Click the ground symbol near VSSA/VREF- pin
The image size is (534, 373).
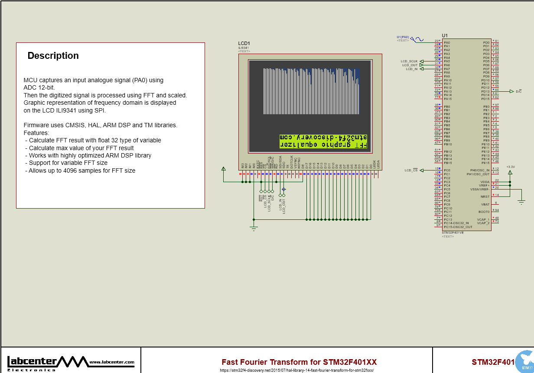pos(522,201)
